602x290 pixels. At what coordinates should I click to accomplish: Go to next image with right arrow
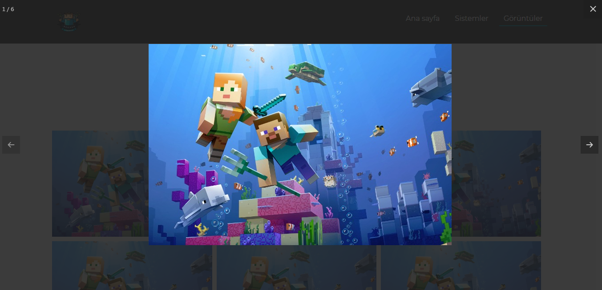(589, 145)
